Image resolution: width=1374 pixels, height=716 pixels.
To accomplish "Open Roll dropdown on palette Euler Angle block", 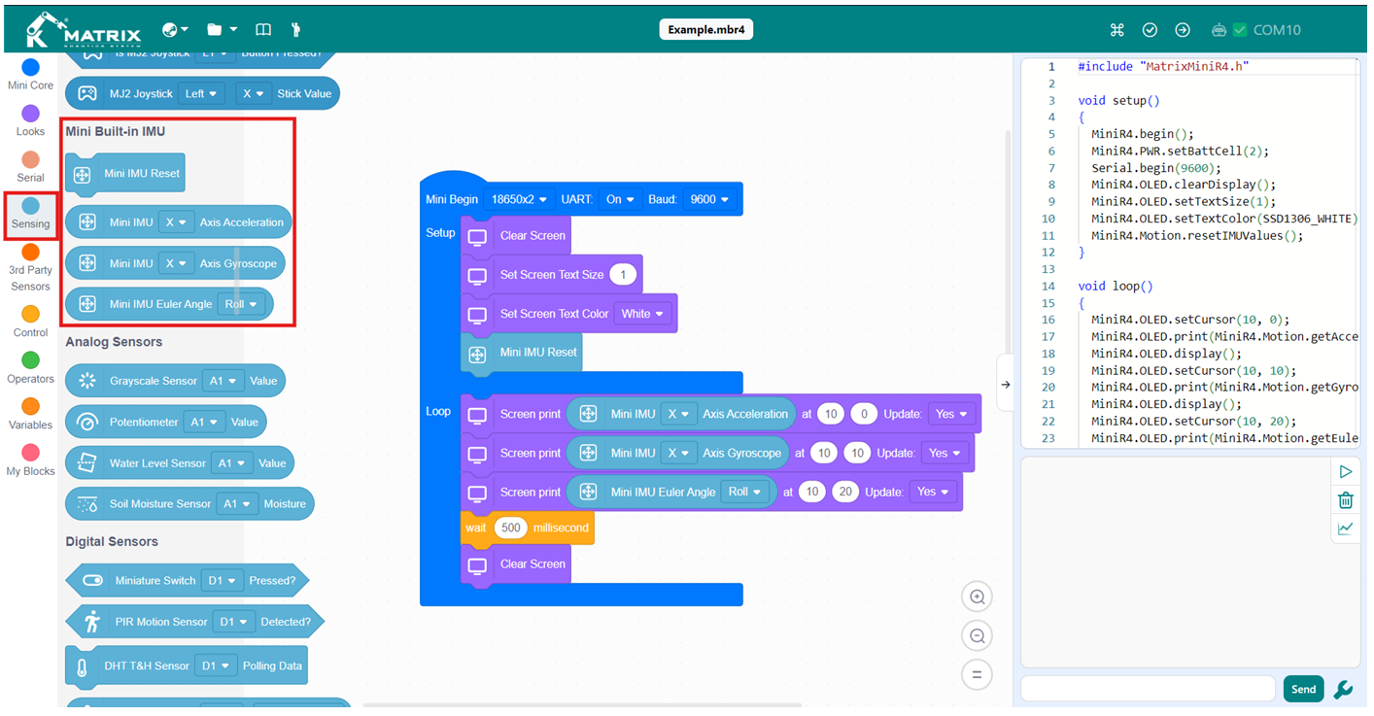I will pos(241,304).
